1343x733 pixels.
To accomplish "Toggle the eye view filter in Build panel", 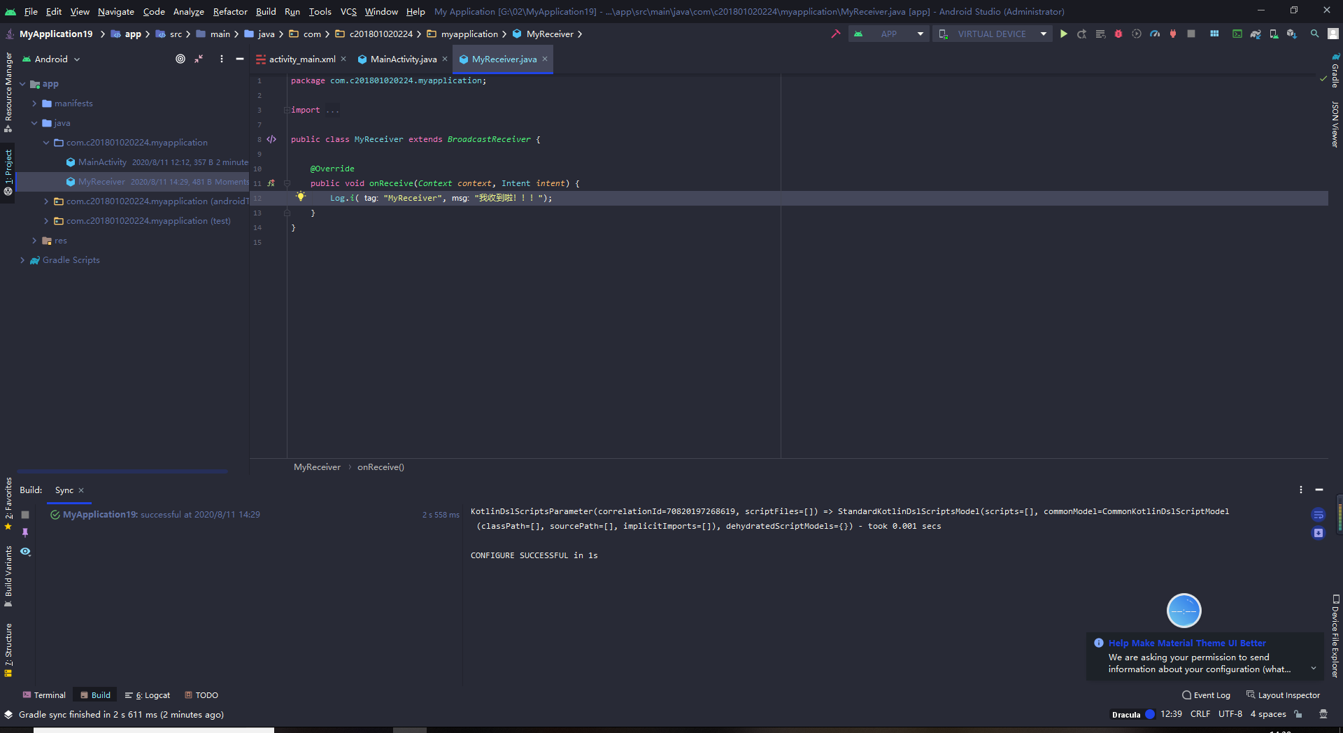I will click(25, 552).
